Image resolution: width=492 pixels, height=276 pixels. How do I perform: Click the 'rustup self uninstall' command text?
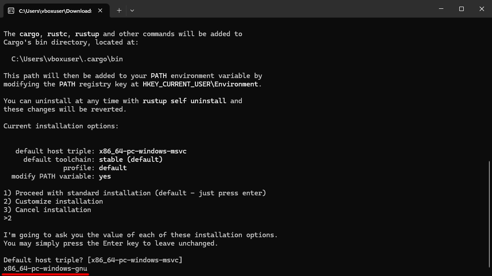pos(184,101)
